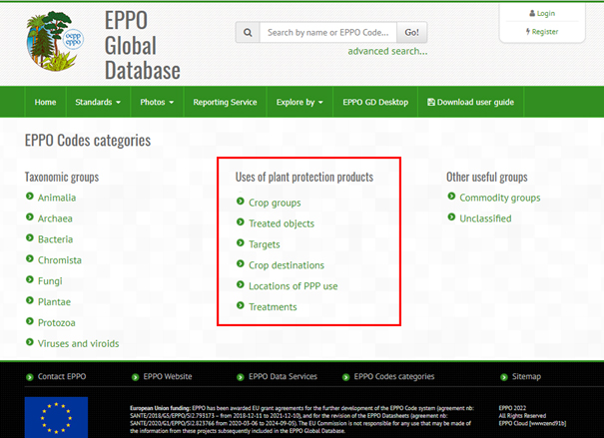604x438 pixels.
Task: Open the Targets link
Action: (265, 244)
